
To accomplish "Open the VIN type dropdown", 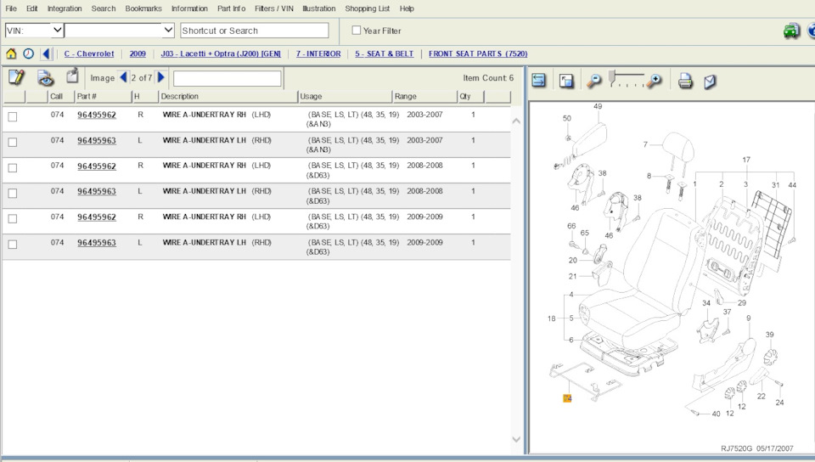I will [57, 30].
